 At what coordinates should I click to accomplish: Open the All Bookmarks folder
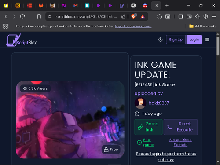203,26
